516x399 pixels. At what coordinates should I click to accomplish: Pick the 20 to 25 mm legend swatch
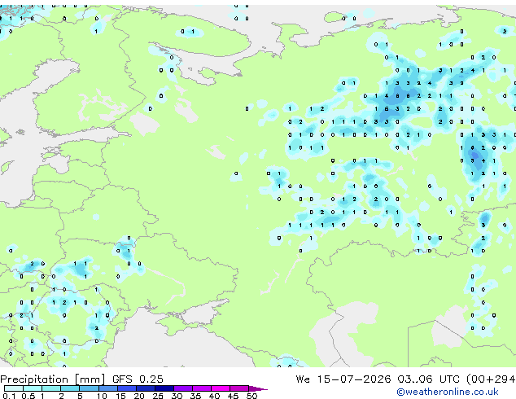point(146,388)
